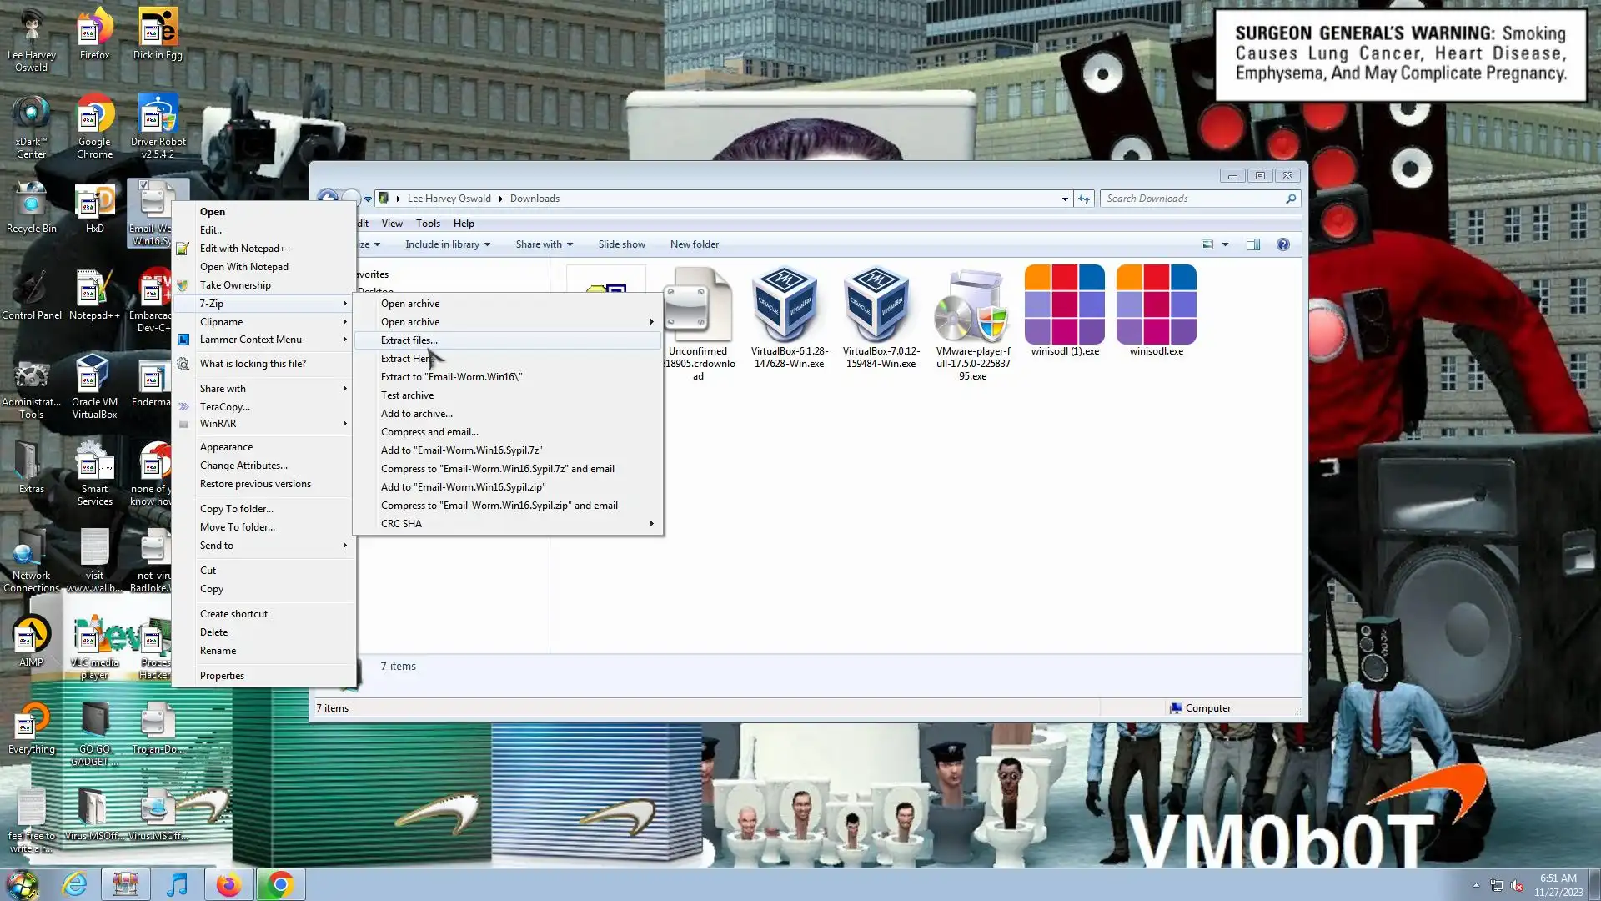Click the Firefox taskbar icon

[228, 884]
